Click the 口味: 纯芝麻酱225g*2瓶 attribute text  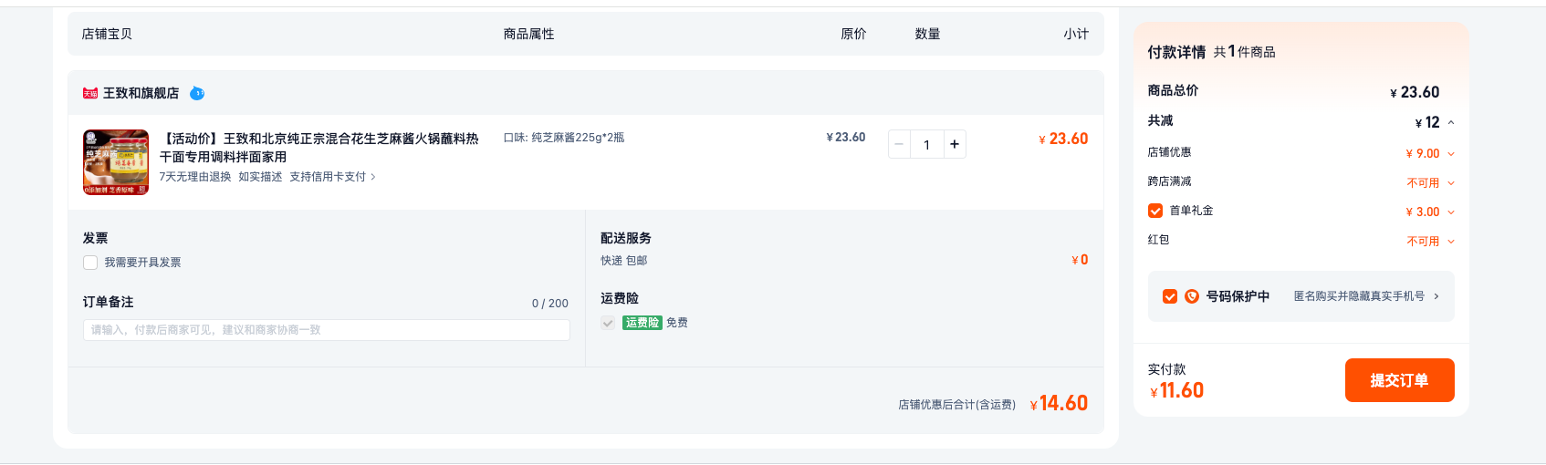(564, 138)
